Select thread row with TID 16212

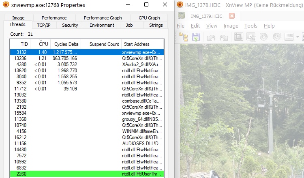pos(87,137)
